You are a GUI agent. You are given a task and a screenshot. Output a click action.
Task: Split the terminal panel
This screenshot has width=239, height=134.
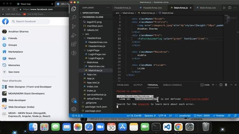[x=221, y=85]
